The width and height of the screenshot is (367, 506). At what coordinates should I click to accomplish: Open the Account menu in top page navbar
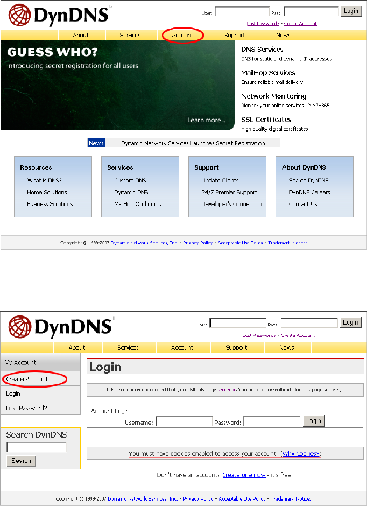182,35
